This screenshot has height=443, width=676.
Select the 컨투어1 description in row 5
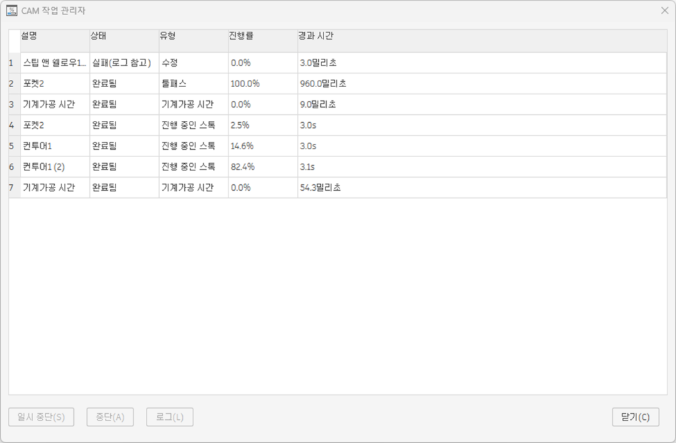click(x=55, y=146)
